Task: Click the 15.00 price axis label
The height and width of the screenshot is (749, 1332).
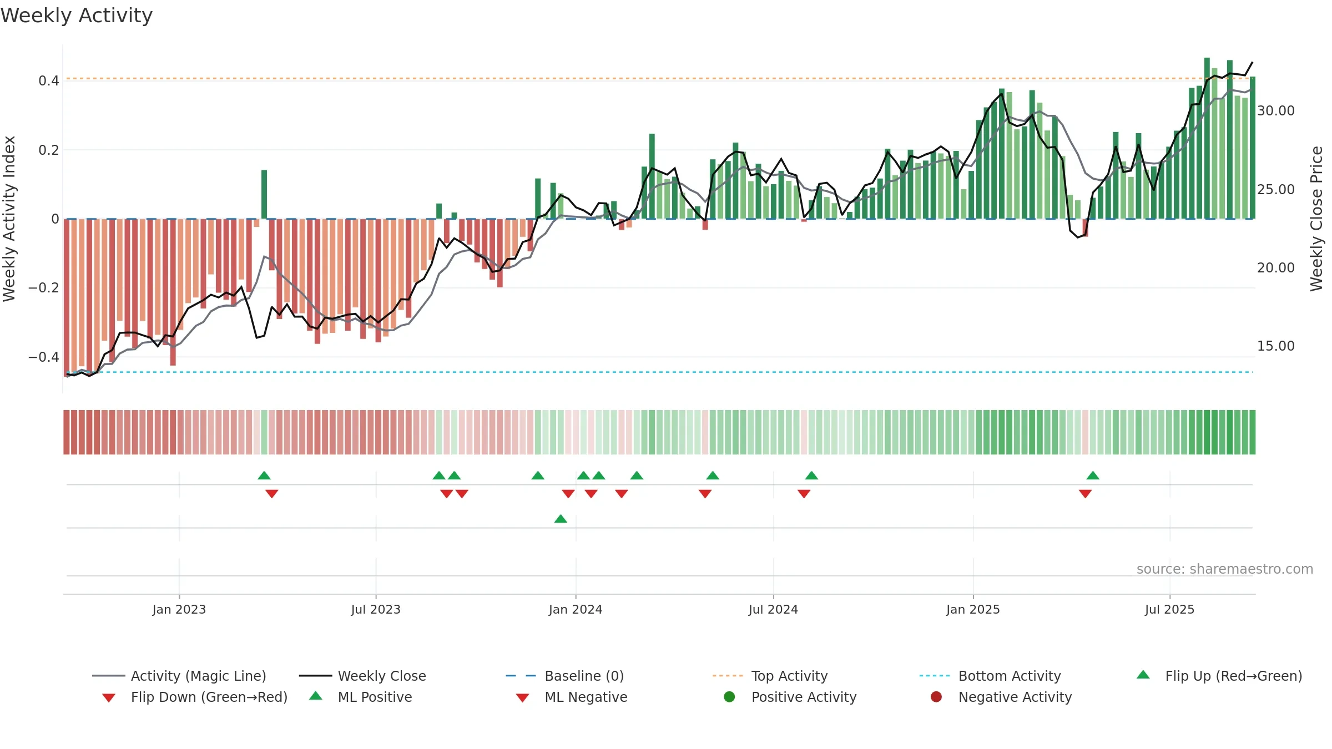Action: [x=1276, y=346]
